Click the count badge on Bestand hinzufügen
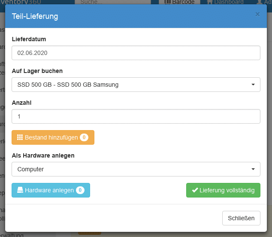The width and height of the screenshot is (272, 237). tap(84, 137)
